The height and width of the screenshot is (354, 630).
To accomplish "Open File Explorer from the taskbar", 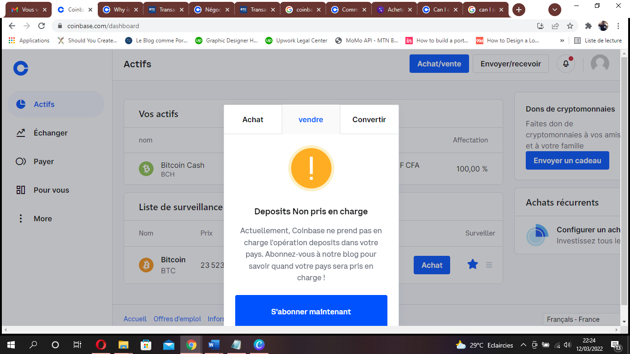I will point(124,345).
